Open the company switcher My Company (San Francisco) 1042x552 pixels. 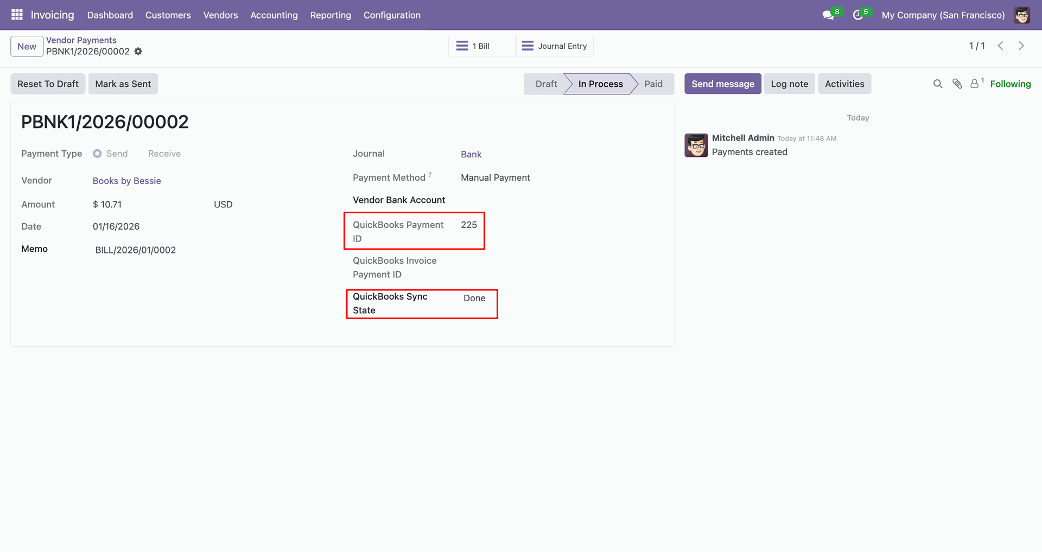943,15
